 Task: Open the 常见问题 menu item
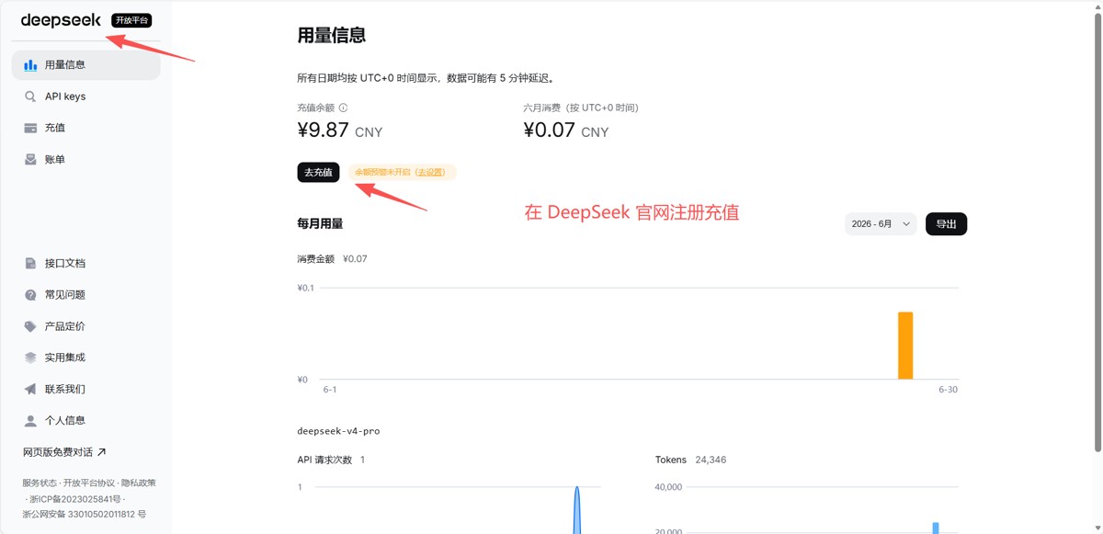tap(86, 295)
